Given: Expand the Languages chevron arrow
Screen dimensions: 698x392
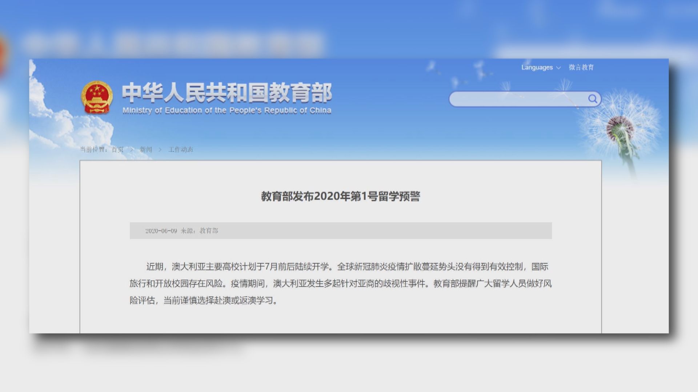Looking at the screenshot, I should click(x=559, y=68).
